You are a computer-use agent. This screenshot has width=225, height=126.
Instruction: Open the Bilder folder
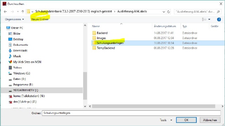17,34
